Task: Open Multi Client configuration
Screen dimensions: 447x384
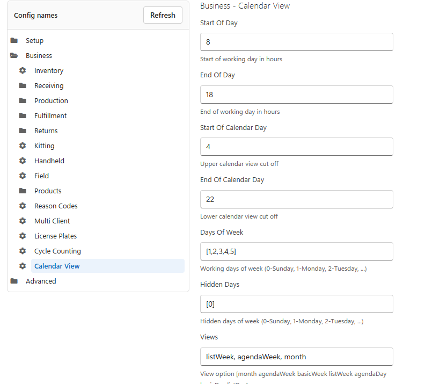Action: pos(52,221)
